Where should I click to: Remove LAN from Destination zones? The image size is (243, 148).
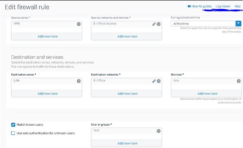79,81
